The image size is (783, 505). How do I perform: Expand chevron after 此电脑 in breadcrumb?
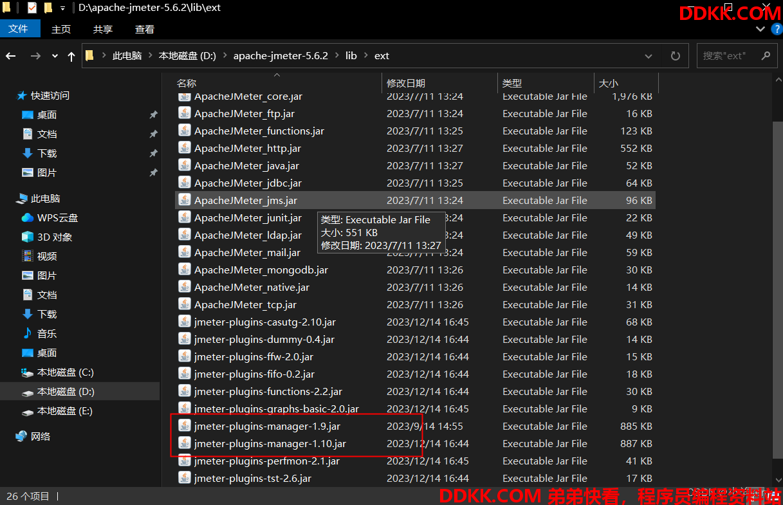(151, 56)
